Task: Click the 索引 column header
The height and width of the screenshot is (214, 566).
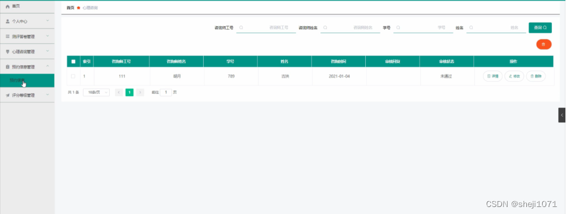Action: pyautogui.click(x=86, y=61)
